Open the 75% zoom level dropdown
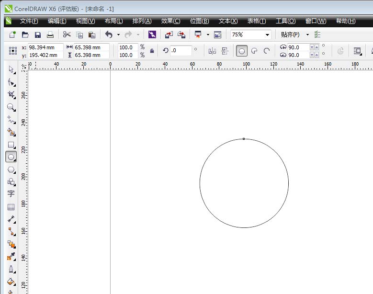The image size is (373, 294). click(267, 34)
